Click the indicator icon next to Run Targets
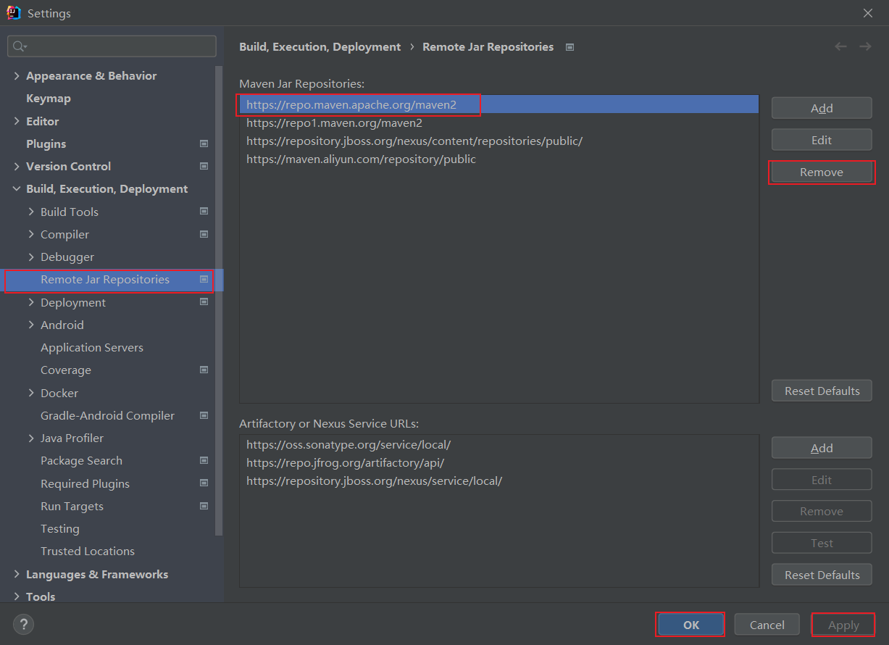Viewport: 889px width, 645px height. click(204, 506)
